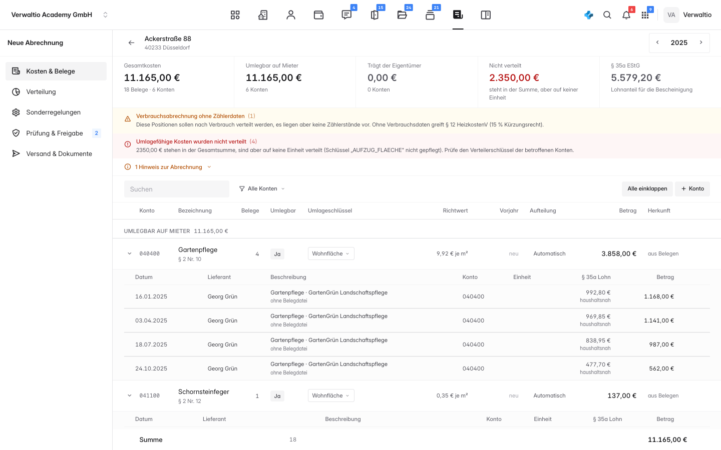Open the buildings icon in top navigation
The height and width of the screenshot is (450, 721).
[263, 15]
